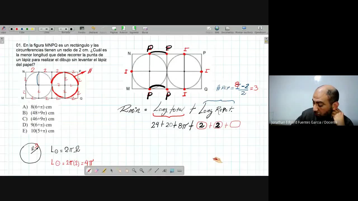Image resolution: width=358 pixels, height=201 pixels.
Task: Select the Eraser tool in floating palette
Action: [96, 171]
